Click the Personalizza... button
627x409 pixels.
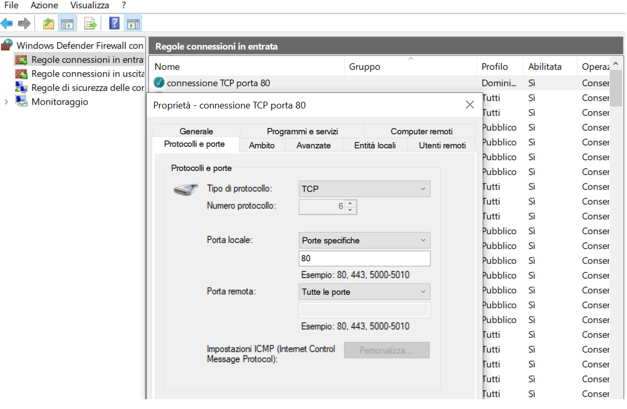click(x=387, y=350)
